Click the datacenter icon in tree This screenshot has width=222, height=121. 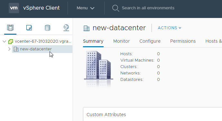click(16, 49)
